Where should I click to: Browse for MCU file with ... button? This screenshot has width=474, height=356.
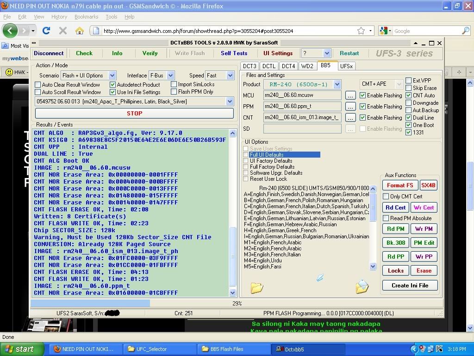click(x=350, y=95)
